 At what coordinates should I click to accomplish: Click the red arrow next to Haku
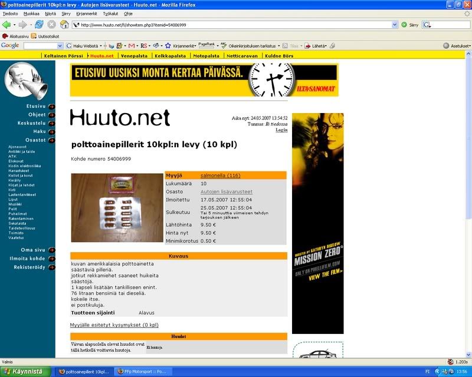52,132
